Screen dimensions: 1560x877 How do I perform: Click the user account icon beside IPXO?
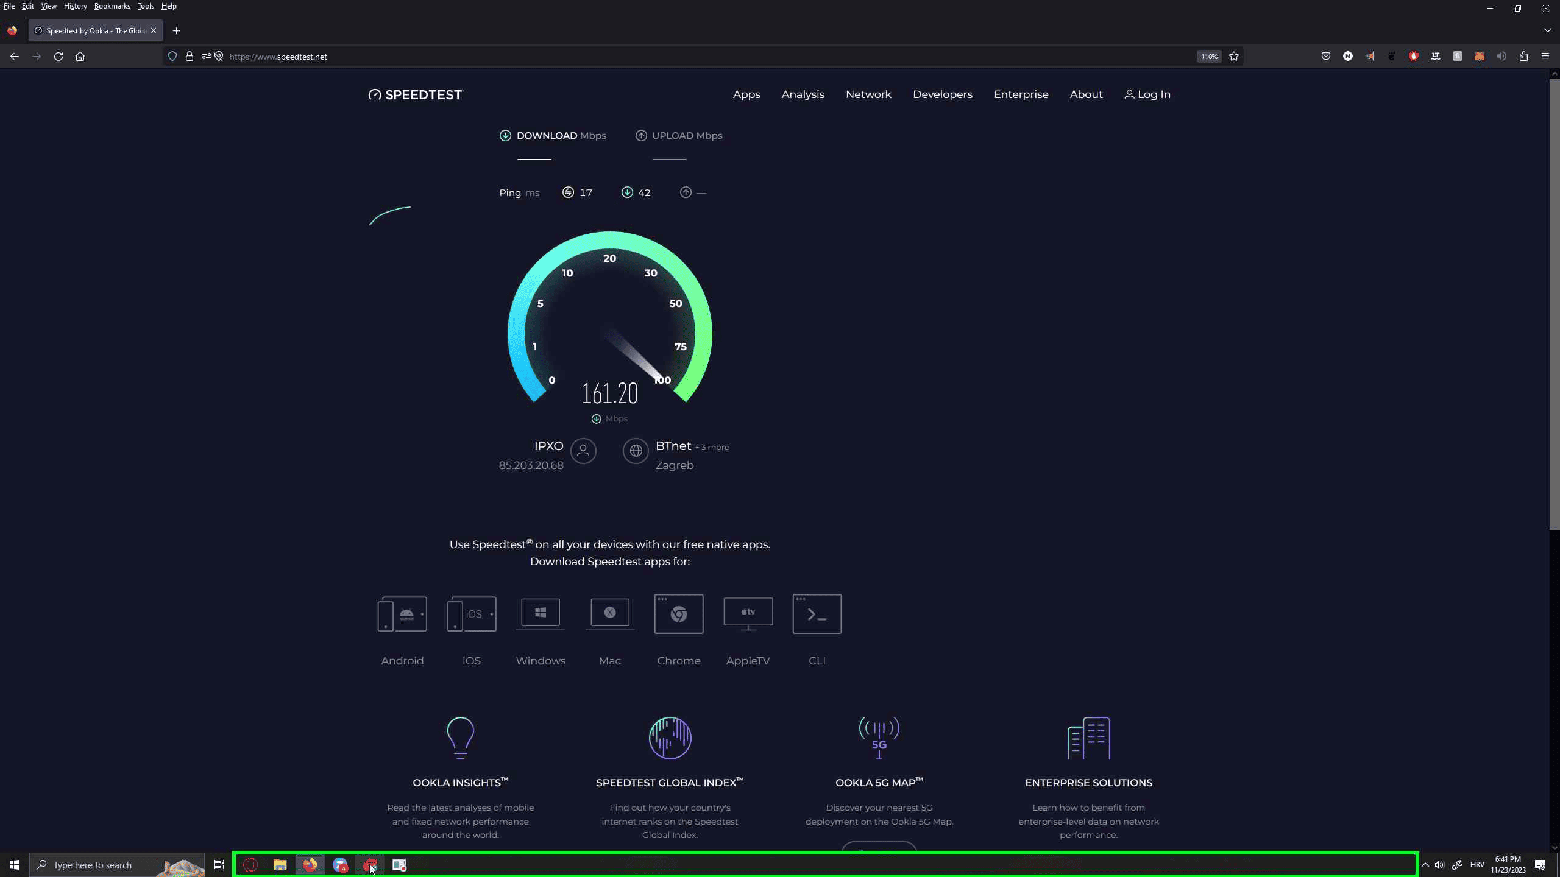pos(583,451)
